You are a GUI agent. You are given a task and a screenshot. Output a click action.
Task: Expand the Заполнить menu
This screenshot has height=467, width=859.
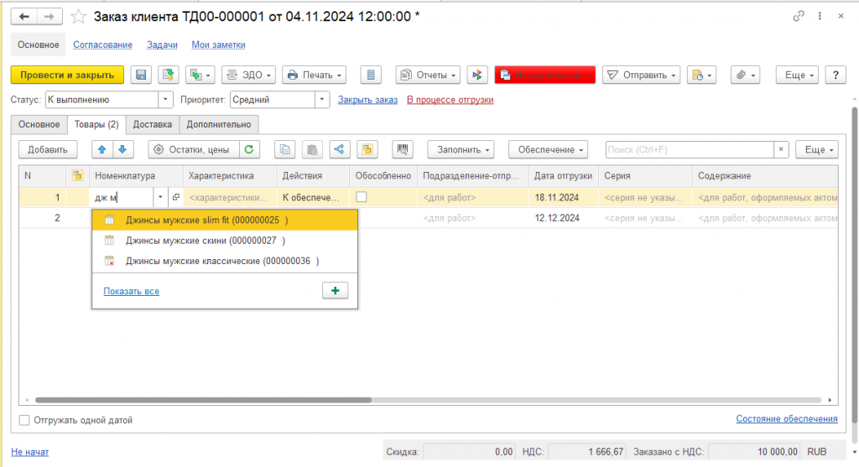461,149
